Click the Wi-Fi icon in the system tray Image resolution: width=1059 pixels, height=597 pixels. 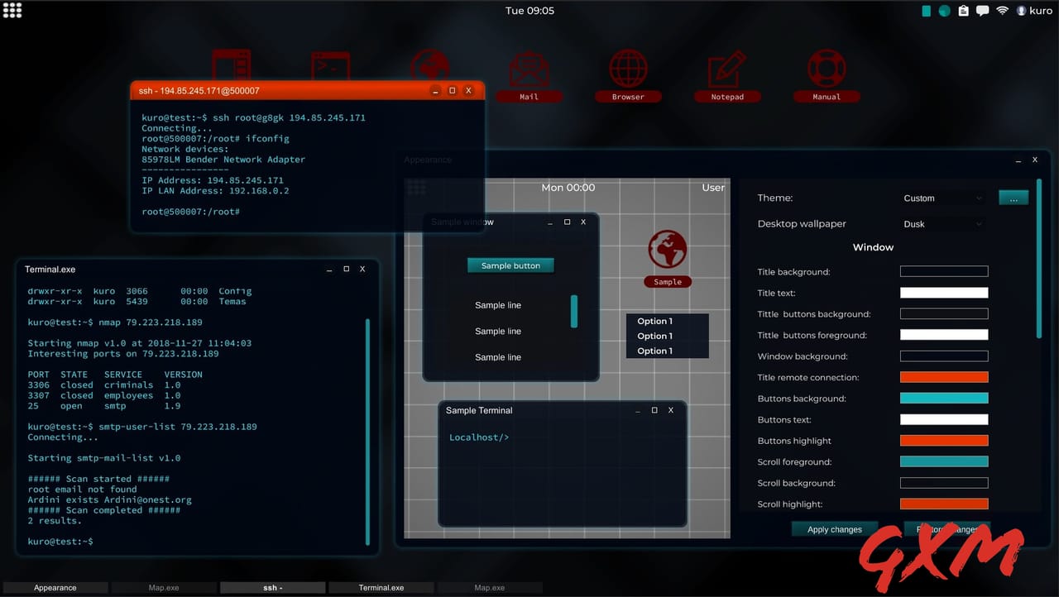click(x=1002, y=11)
